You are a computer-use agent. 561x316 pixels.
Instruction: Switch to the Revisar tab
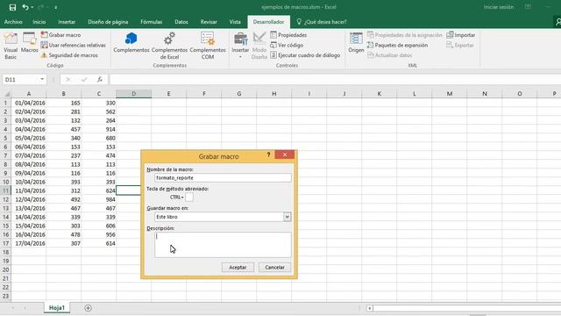[209, 22]
